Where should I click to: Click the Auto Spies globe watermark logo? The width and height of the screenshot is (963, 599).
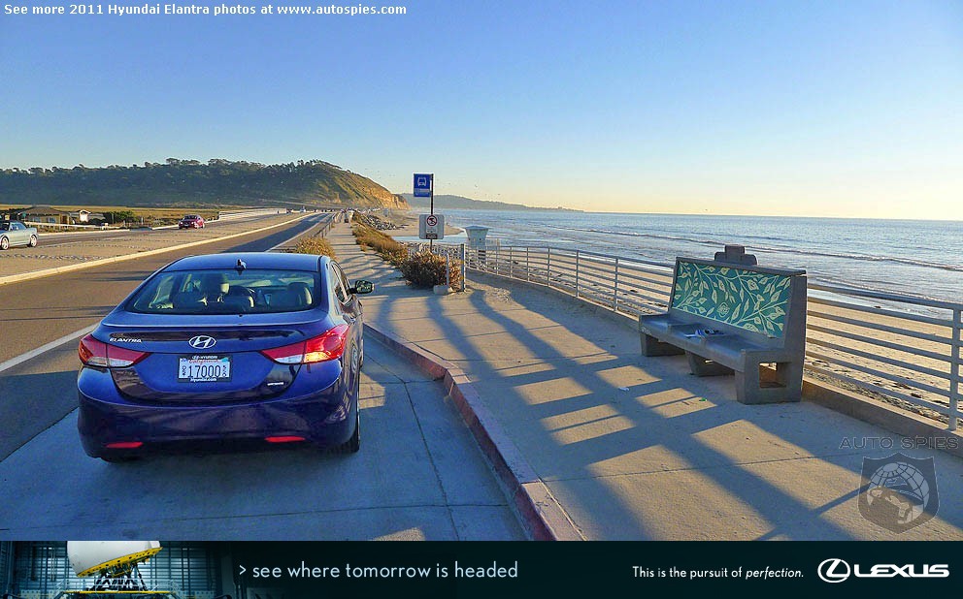pyautogui.click(x=898, y=491)
